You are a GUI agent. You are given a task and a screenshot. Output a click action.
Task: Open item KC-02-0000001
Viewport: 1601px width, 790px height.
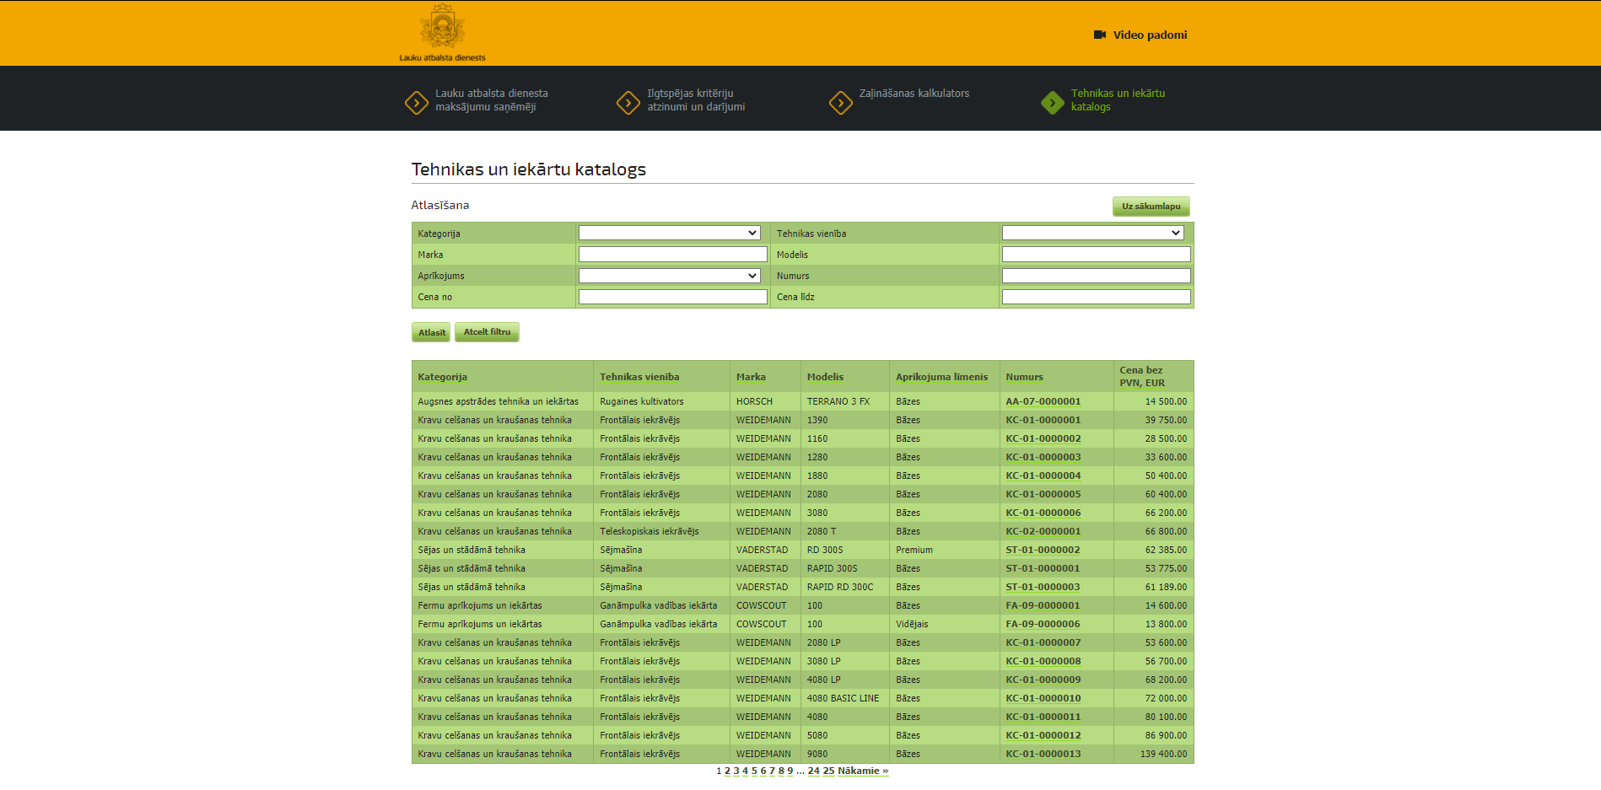[1043, 531]
